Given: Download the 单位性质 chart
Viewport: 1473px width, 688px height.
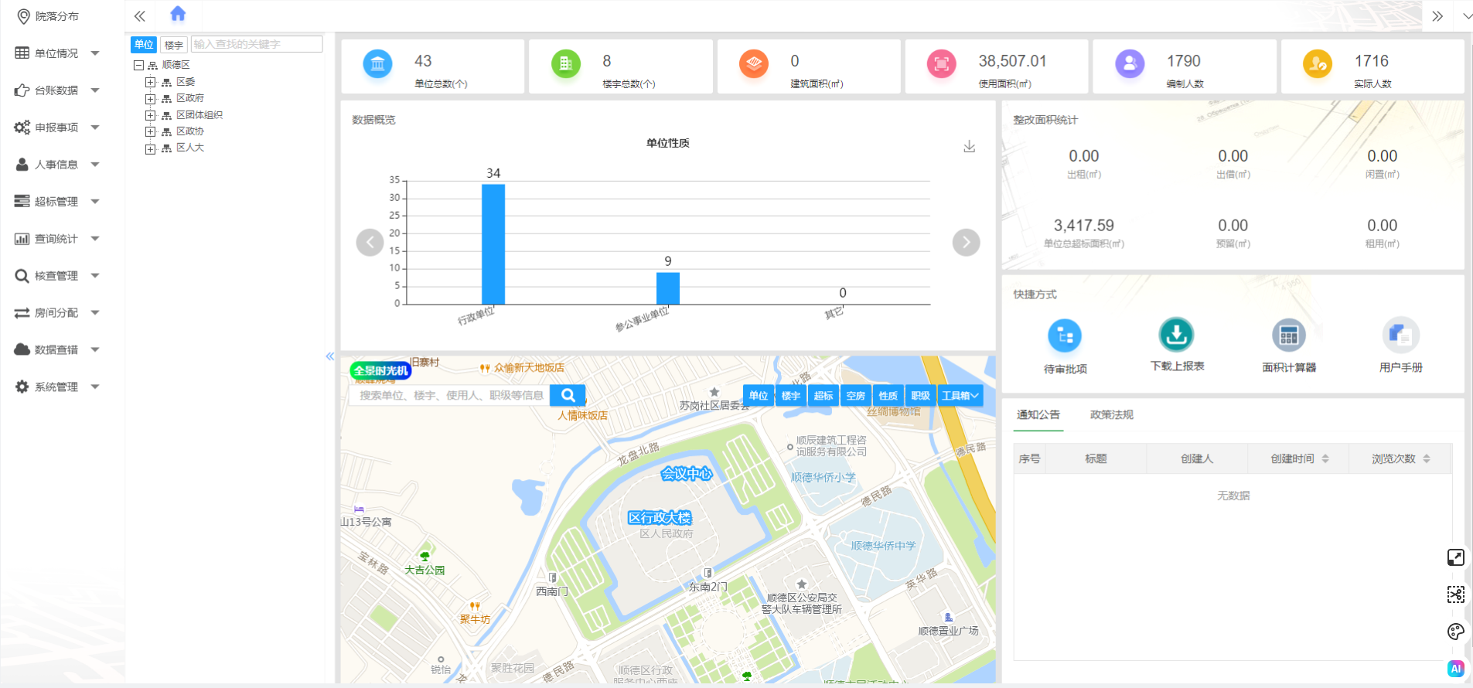Looking at the screenshot, I should [x=969, y=147].
